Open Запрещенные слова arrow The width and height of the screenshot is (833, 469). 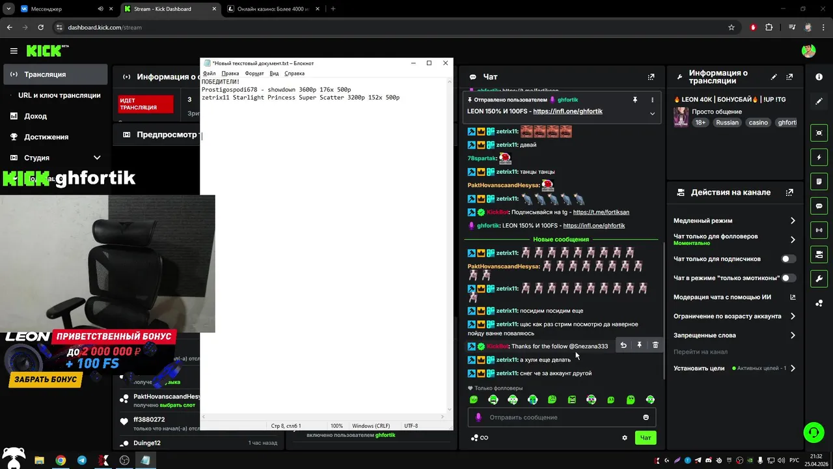793,335
